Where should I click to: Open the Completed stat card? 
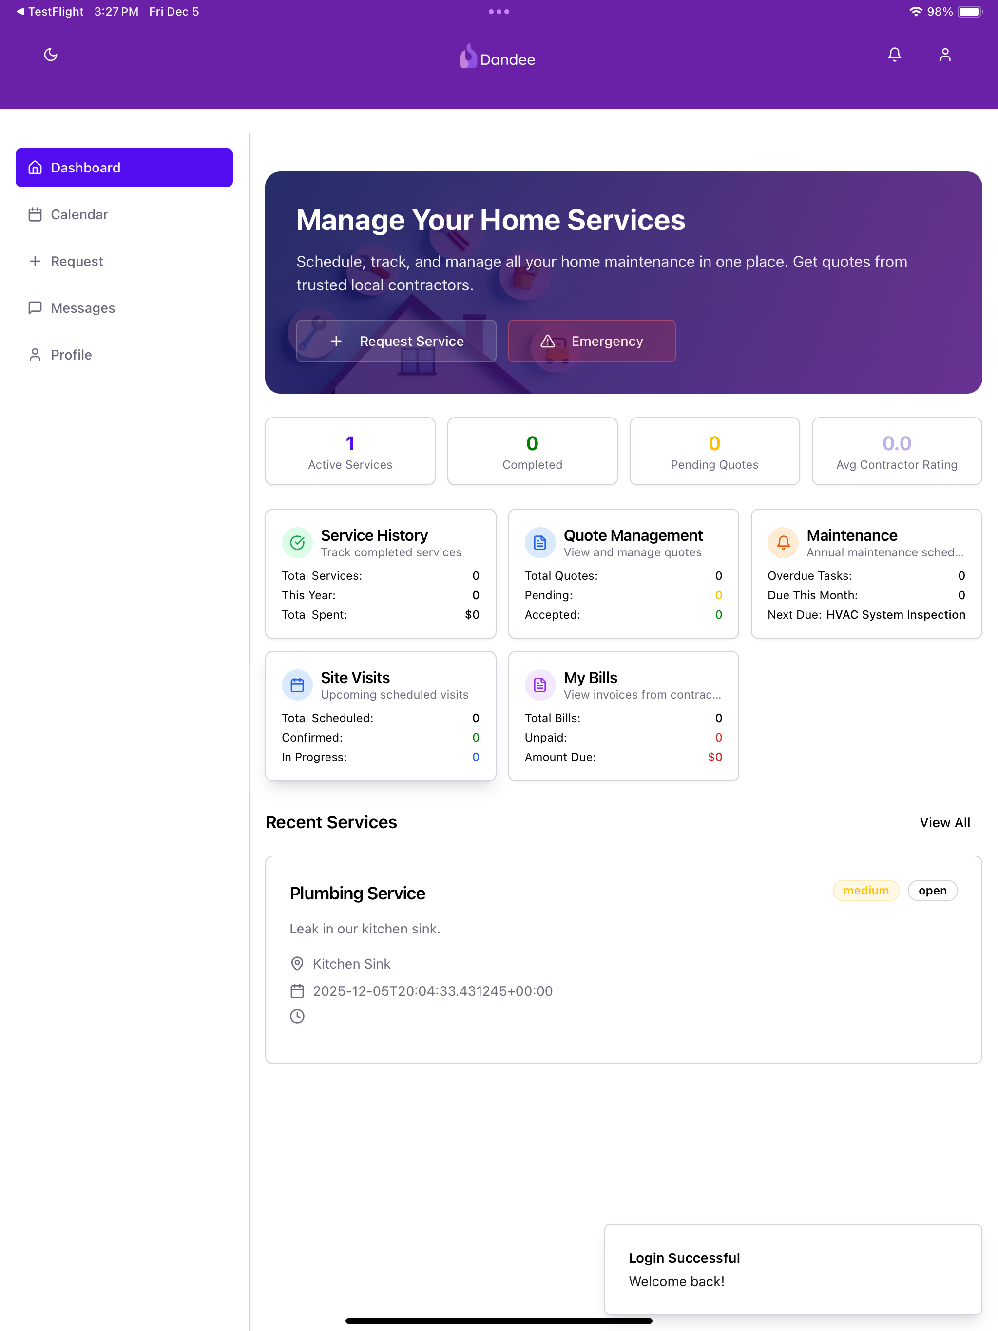[532, 451]
